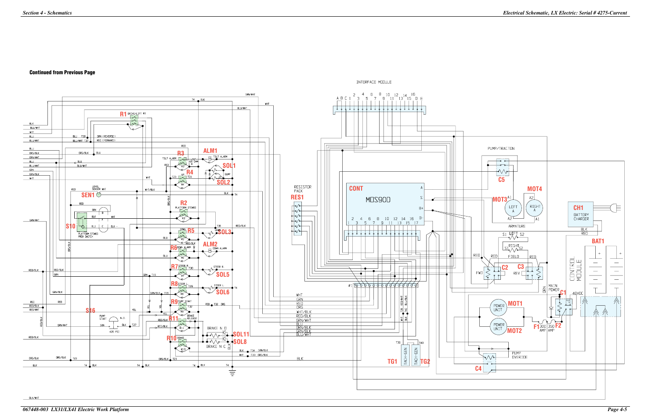
Task: Click the S16 label
Action: tap(91, 311)
